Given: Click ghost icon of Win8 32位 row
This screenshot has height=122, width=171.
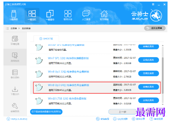Looking at the screenshot, I should tap(39, 74).
